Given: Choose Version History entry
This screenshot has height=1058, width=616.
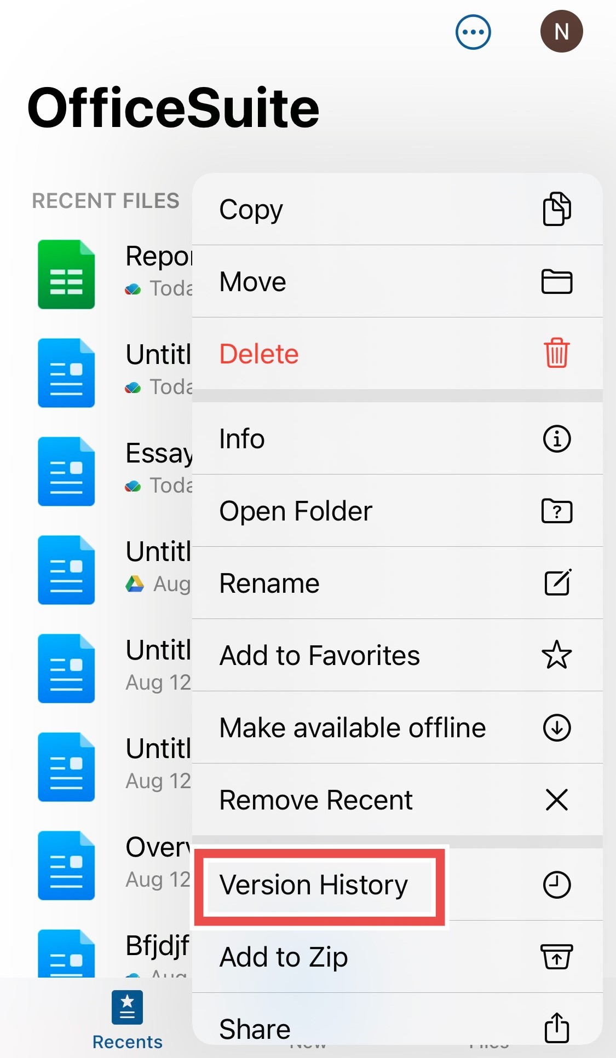Looking at the screenshot, I should click(398, 884).
